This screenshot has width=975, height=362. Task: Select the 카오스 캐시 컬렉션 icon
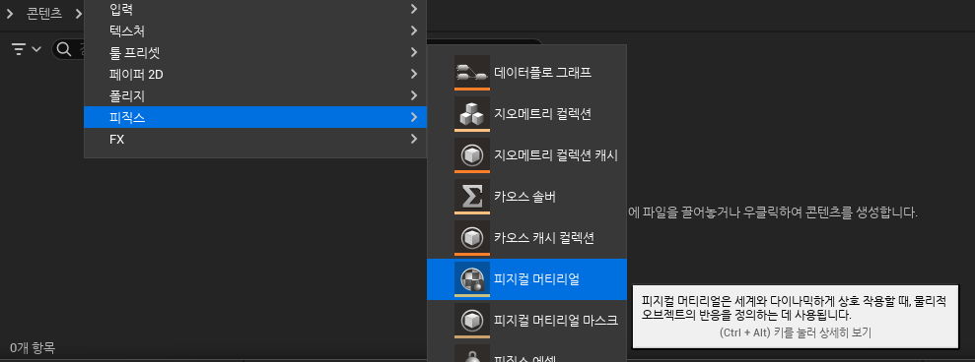click(x=472, y=238)
